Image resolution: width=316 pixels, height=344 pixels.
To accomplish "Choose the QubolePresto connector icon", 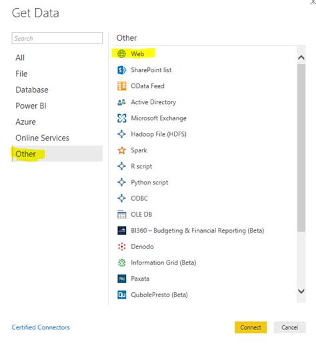I will click(x=121, y=295).
